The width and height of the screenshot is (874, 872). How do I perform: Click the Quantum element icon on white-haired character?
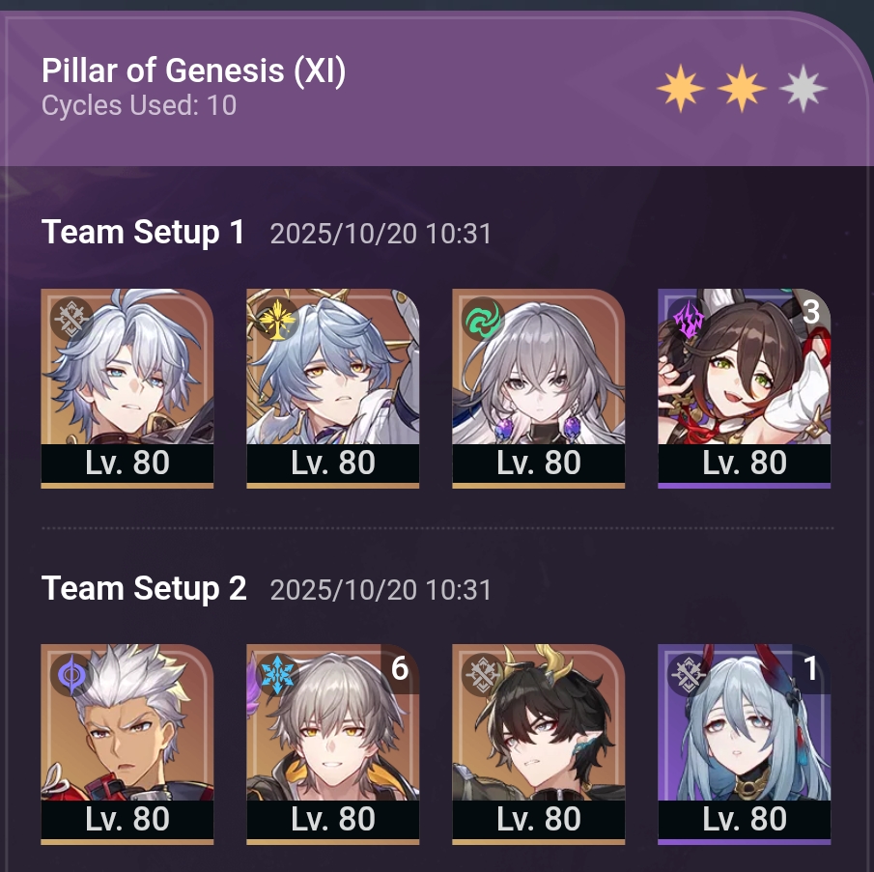[71, 675]
